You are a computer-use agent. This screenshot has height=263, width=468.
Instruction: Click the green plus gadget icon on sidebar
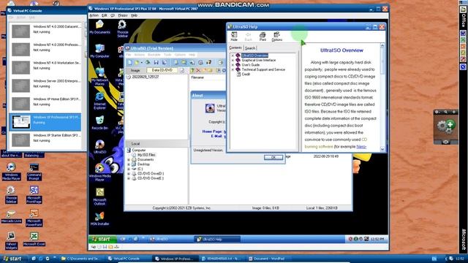450,124
